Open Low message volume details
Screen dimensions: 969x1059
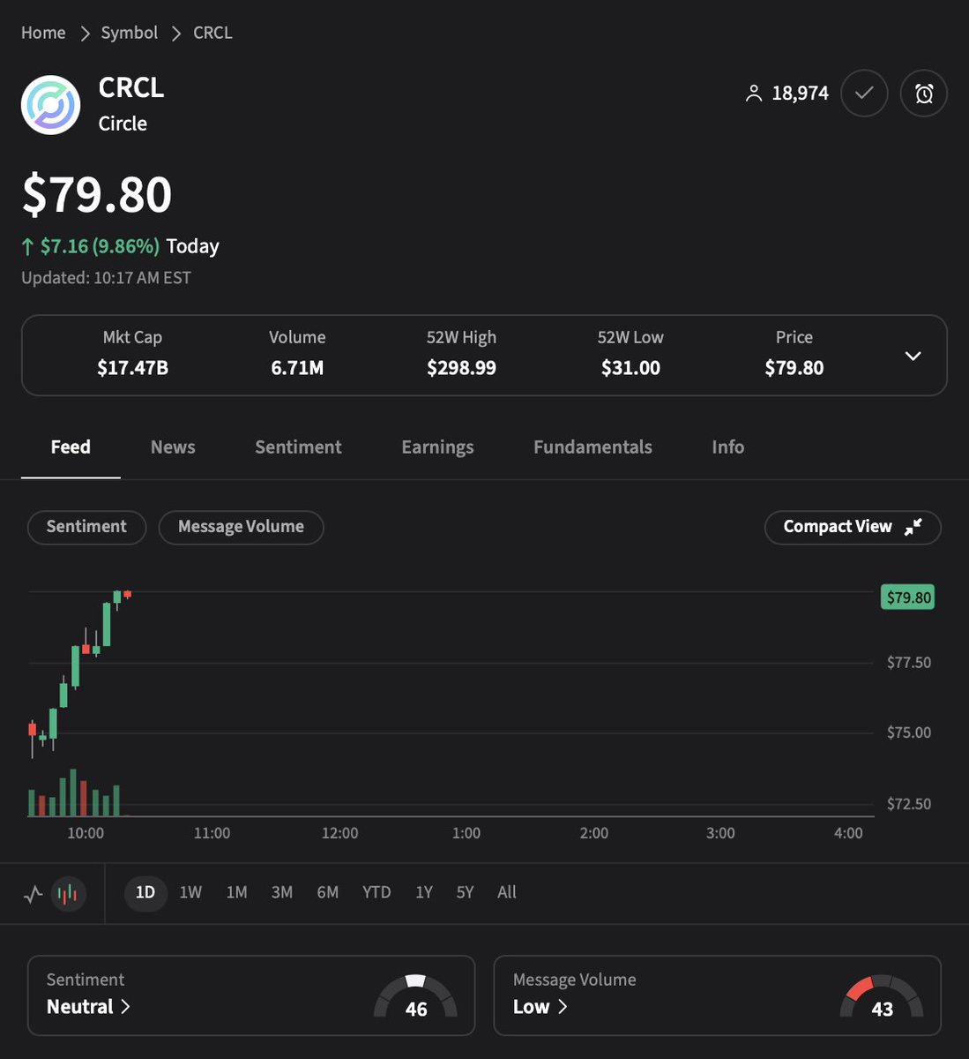click(540, 1006)
